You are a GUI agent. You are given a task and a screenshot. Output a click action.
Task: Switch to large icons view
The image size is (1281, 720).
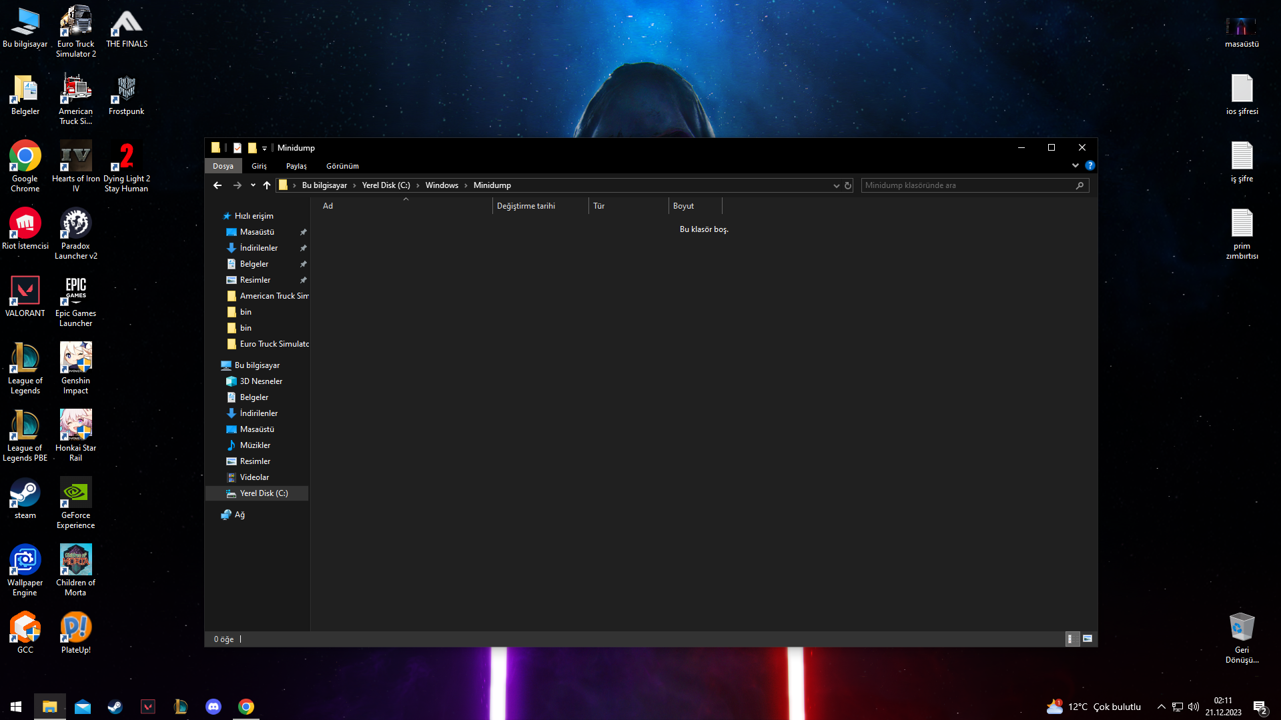[1088, 639]
